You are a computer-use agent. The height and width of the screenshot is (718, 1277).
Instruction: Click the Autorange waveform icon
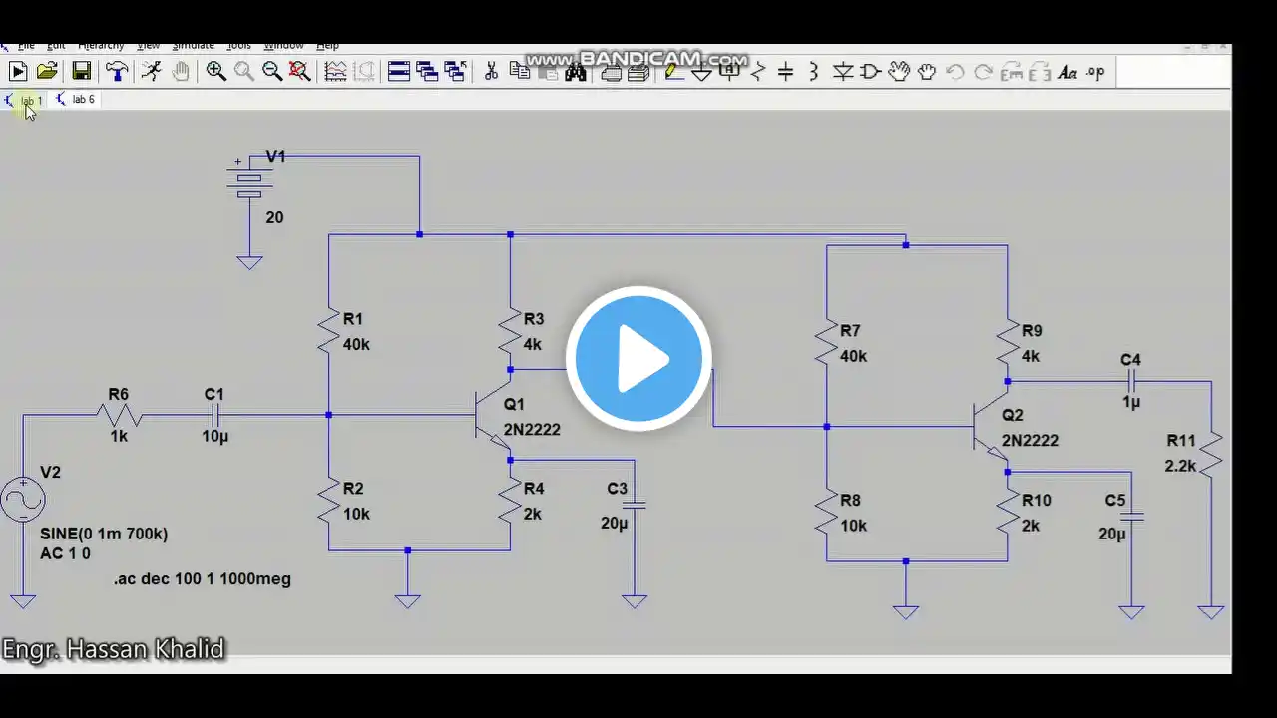pos(335,71)
